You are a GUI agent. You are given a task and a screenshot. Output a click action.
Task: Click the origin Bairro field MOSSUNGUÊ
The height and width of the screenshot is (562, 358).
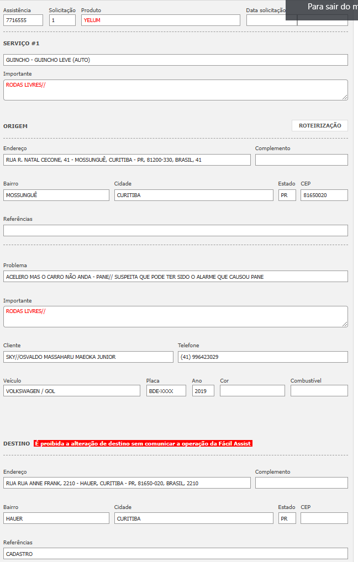coord(56,195)
